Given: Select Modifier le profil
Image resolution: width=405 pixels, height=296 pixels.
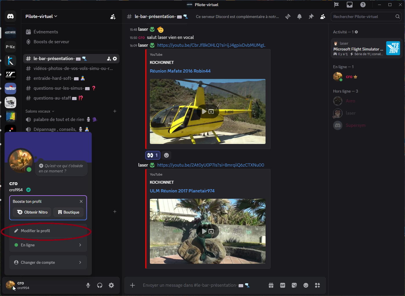Looking at the screenshot, I should point(48,231).
